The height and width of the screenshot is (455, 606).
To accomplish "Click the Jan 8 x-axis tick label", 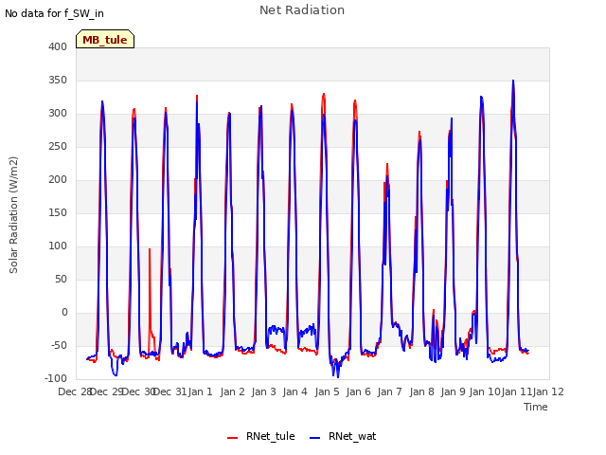I will 421,391.
